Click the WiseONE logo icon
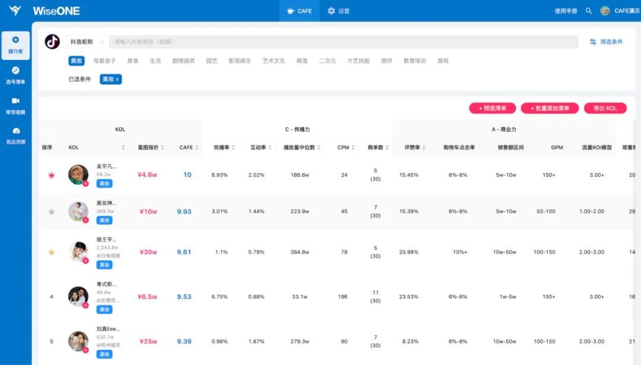This screenshot has width=641, height=365. (x=15, y=11)
